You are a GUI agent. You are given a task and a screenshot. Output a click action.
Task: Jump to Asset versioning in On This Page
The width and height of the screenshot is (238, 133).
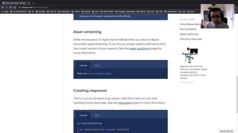pyautogui.click(x=189, y=34)
